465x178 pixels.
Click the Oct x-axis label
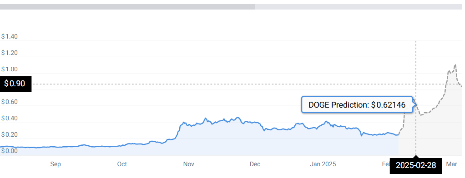pyautogui.click(x=122, y=164)
